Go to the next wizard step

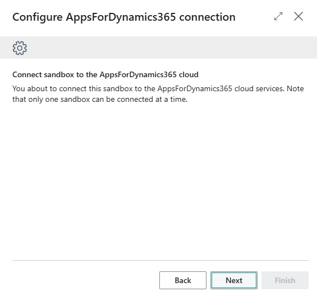click(x=234, y=280)
